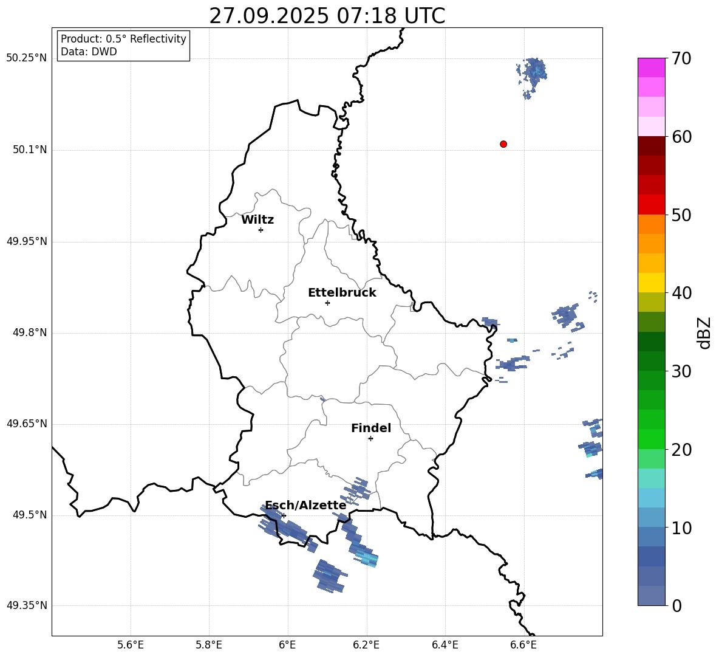Click the light blue 12-15 dBZ band
This screenshot has width=719, height=657.
652,498
